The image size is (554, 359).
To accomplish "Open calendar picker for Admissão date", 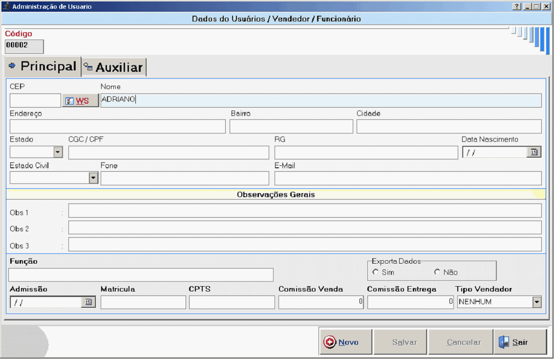I will [88, 302].
